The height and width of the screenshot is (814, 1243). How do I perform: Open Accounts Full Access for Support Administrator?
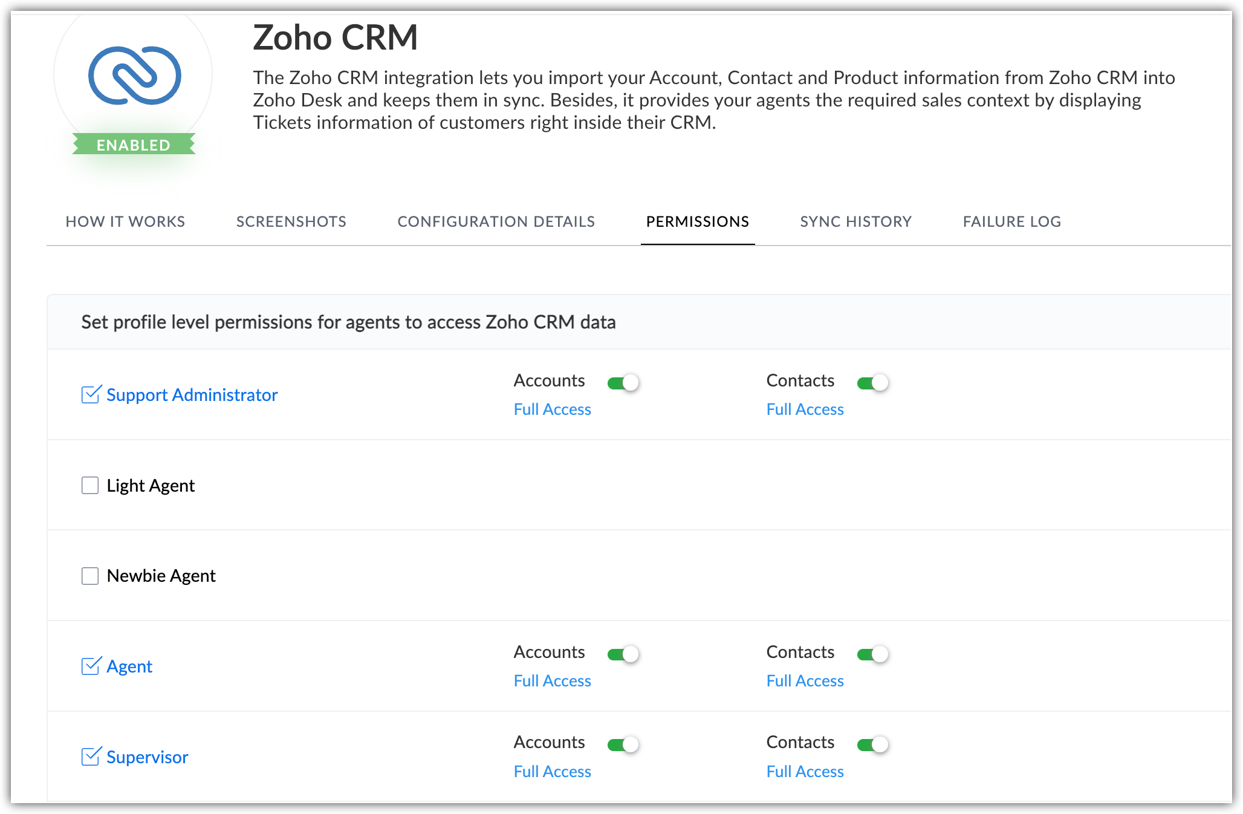click(553, 409)
